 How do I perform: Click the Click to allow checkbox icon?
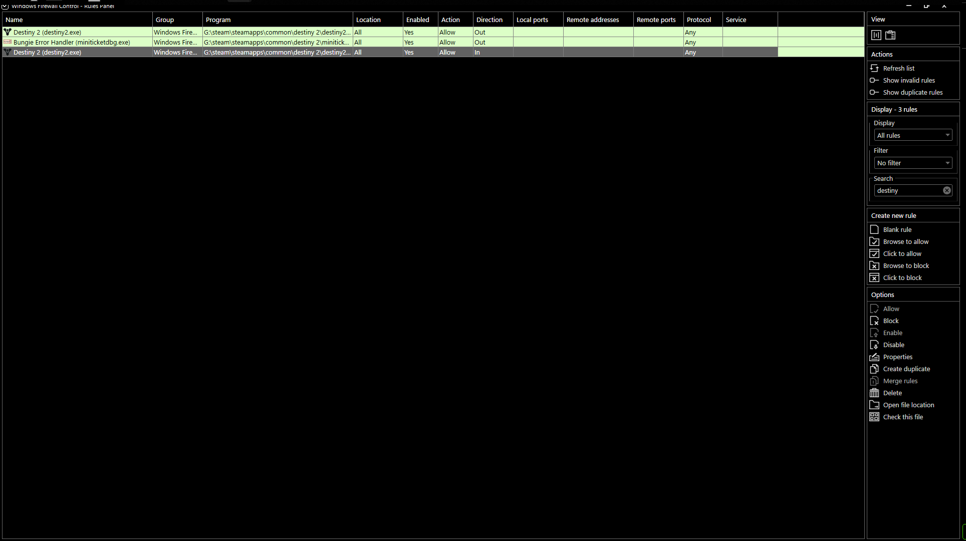tap(874, 253)
